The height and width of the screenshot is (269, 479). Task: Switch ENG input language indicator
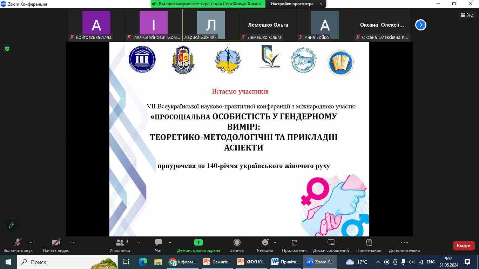click(x=431, y=262)
